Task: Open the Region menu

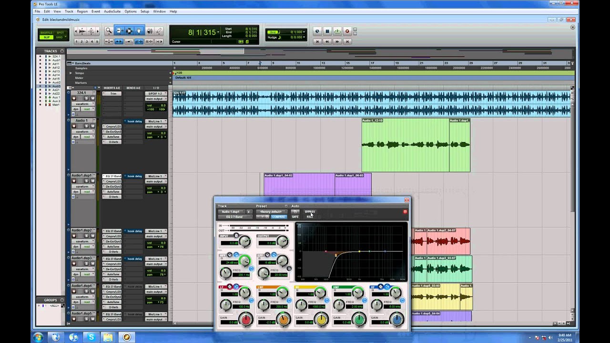Action: [82, 11]
